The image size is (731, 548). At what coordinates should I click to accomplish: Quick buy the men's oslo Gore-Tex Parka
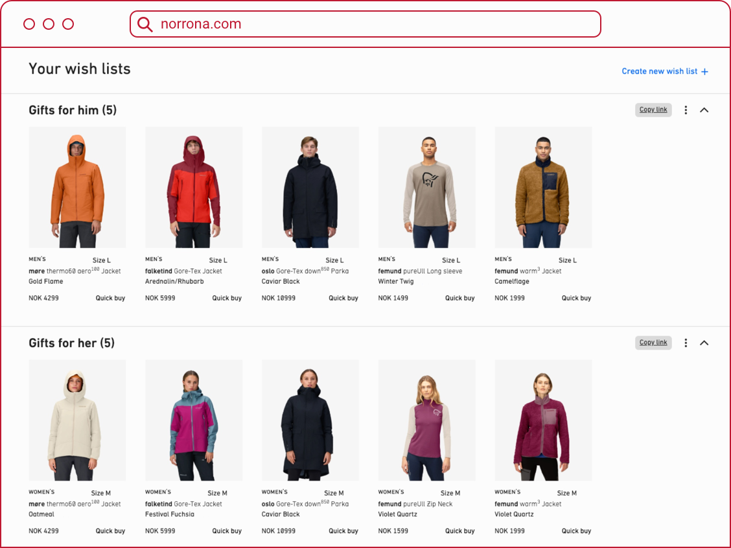[343, 298]
